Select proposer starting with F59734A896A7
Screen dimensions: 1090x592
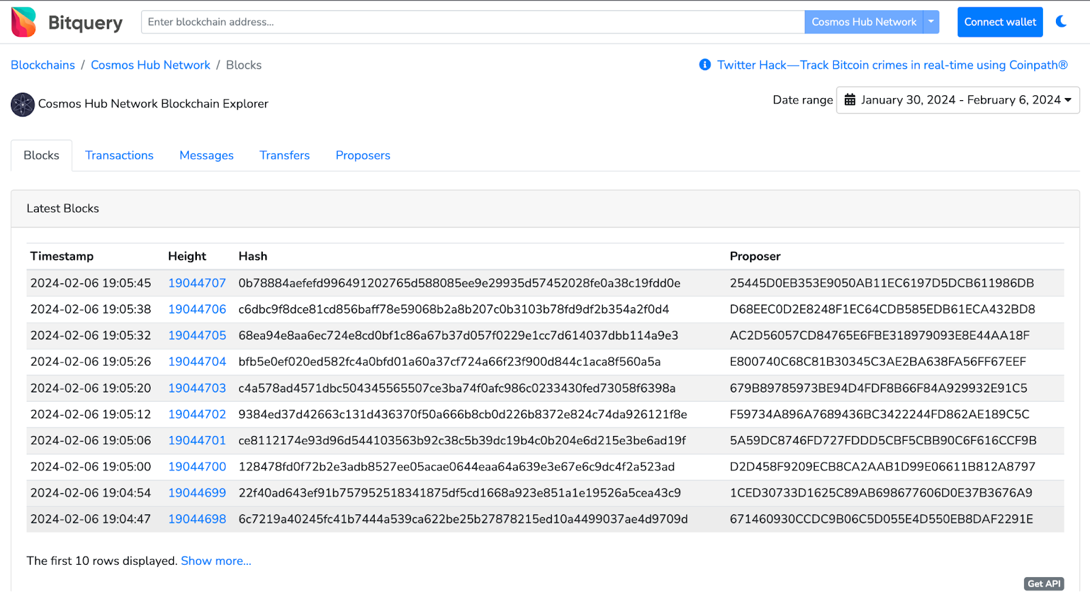(879, 414)
